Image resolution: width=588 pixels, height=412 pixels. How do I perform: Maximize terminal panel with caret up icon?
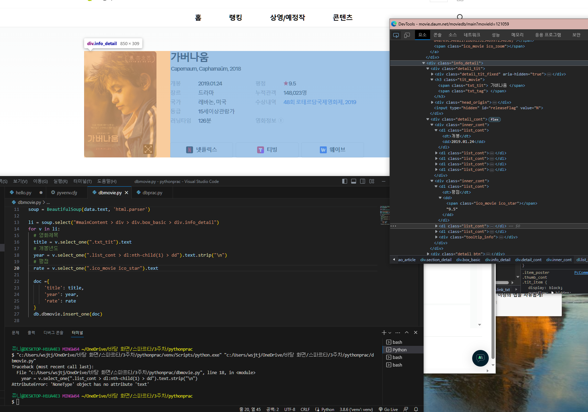407,332
